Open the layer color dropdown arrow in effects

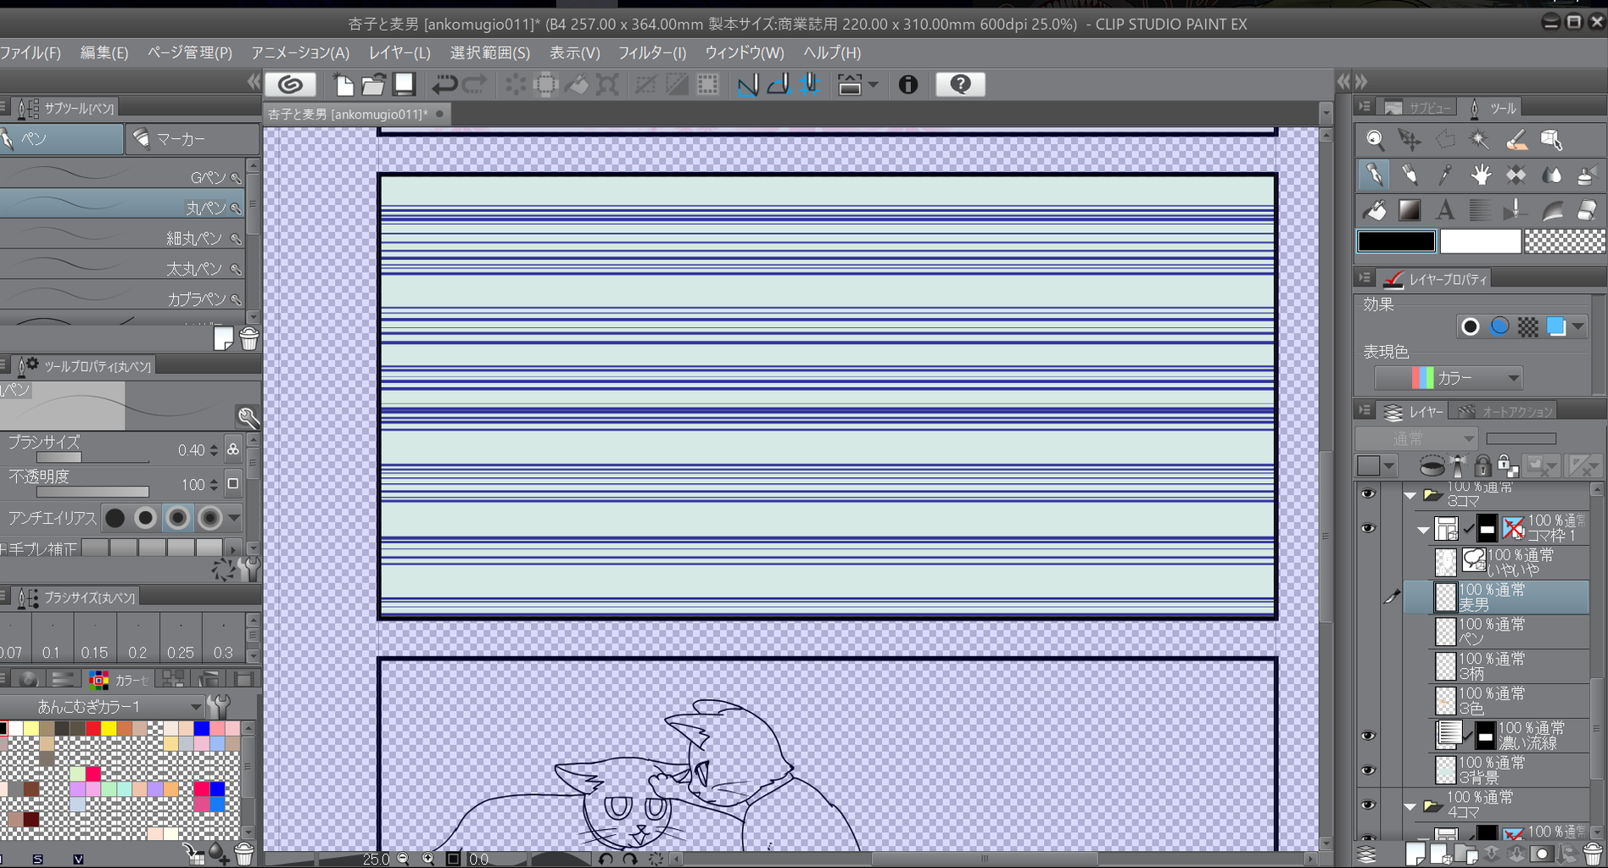pyautogui.click(x=1577, y=326)
